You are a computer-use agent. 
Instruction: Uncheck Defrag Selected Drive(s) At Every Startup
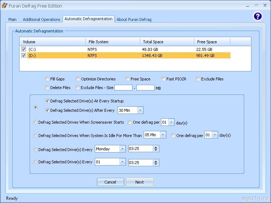(47, 101)
